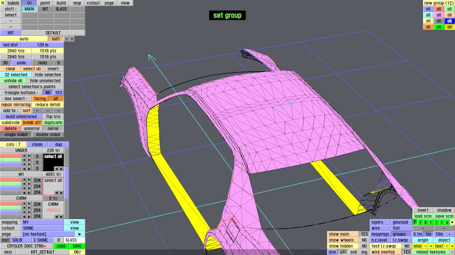Decrease CHRM red value with left arrow

pyautogui.click(x=24, y=204)
